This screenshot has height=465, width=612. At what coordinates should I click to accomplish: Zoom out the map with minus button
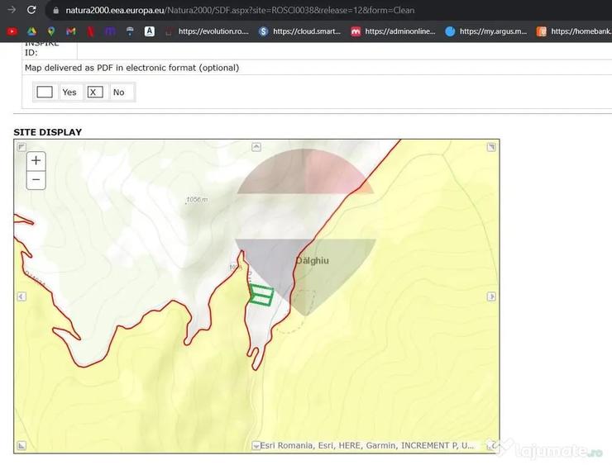pos(36,180)
